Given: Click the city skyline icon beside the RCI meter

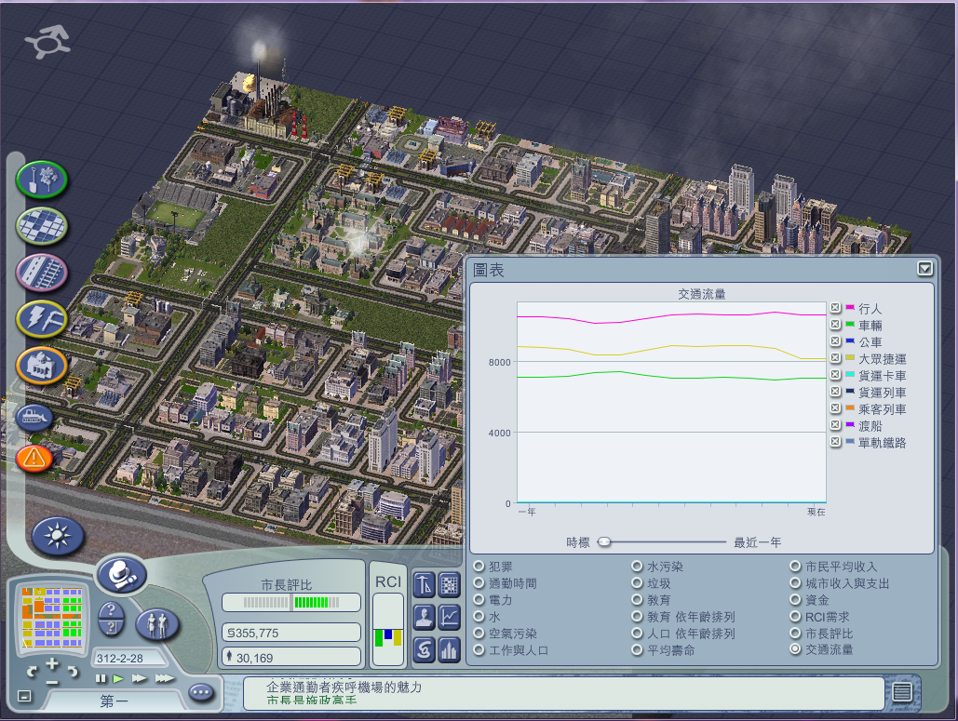Looking at the screenshot, I should coord(449,649).
